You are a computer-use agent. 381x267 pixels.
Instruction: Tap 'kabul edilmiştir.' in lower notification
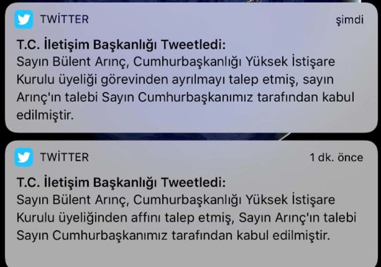pyautogui.click(x=283, y=235)
